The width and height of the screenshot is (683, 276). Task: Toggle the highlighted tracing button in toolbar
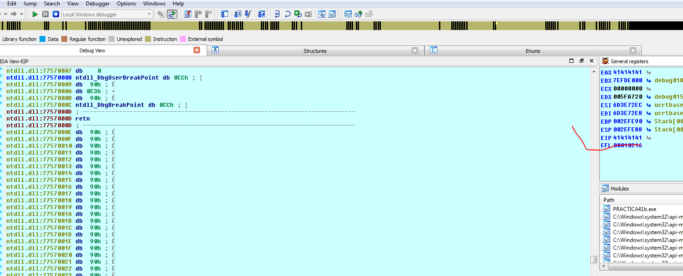pos(172,14)
